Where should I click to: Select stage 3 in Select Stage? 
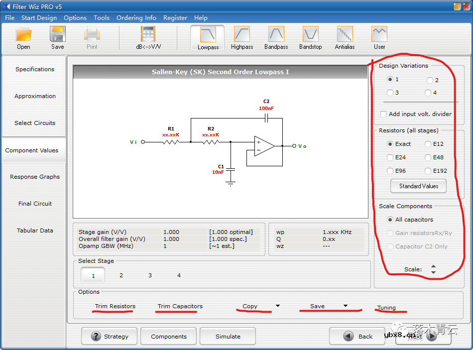click(x=150, y=275)
